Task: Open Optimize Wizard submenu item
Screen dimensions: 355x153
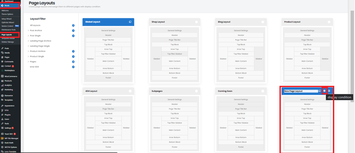Action: tap(8, 22)
